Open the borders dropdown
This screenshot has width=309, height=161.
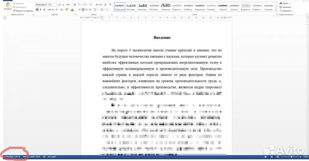click(x=108, y=9)
